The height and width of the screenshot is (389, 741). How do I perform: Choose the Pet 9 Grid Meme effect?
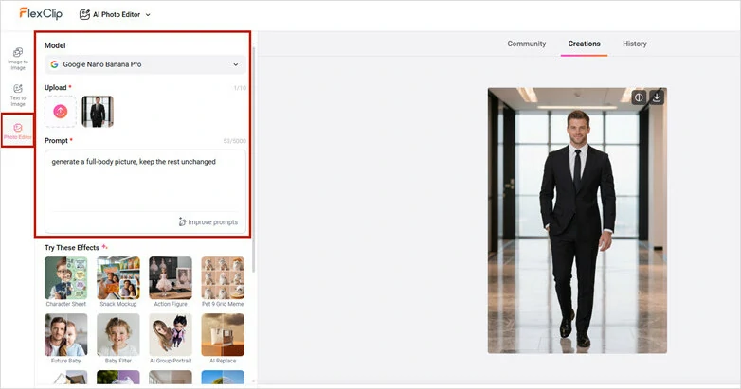click(x=223, y=282)
